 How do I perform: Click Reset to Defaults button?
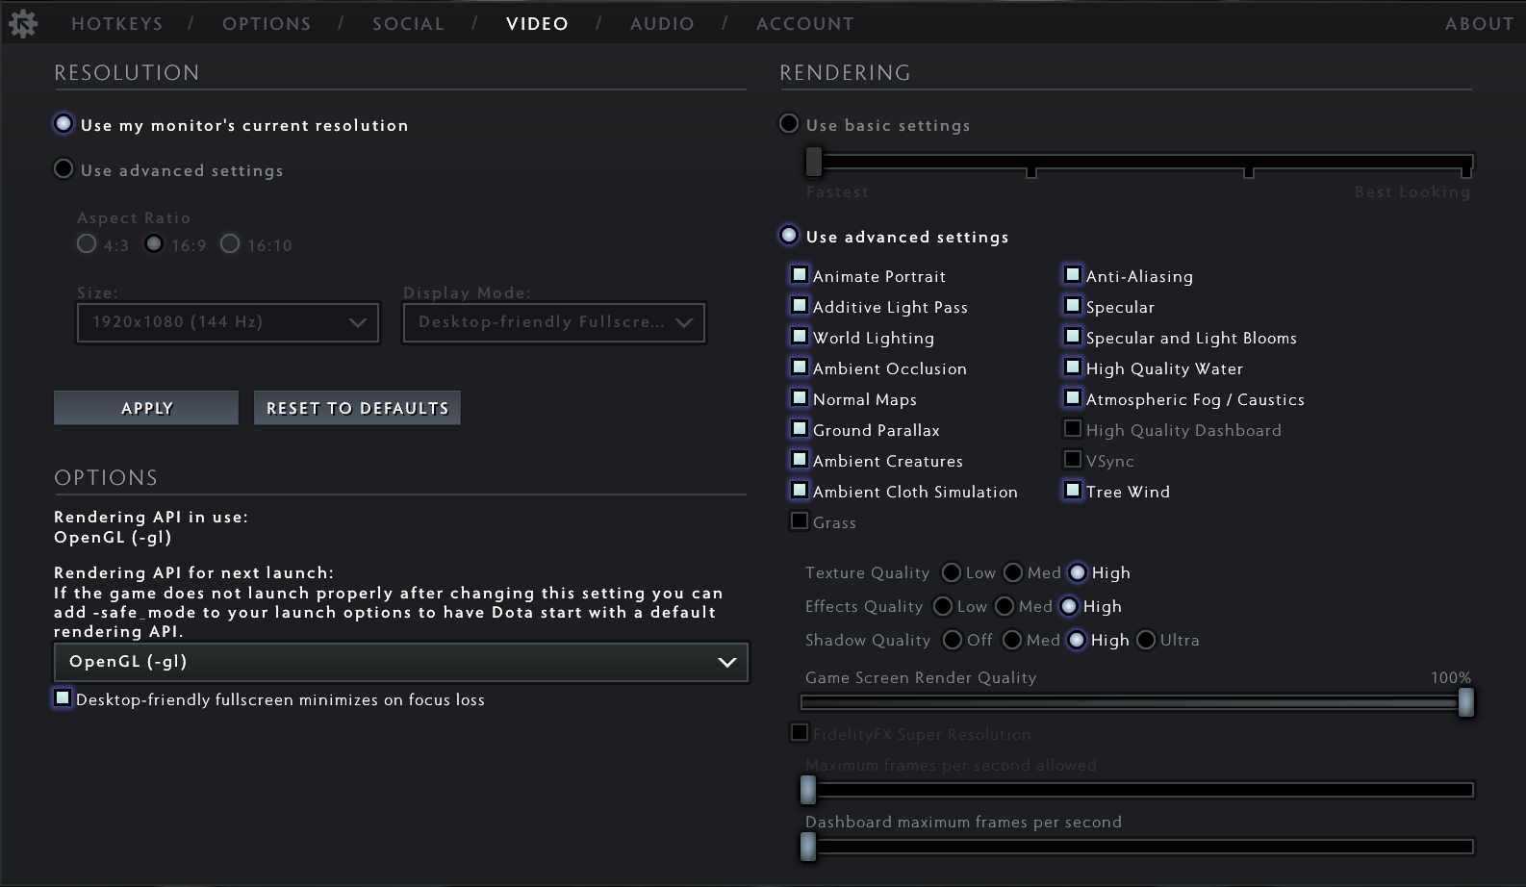[x=357, y=408]
